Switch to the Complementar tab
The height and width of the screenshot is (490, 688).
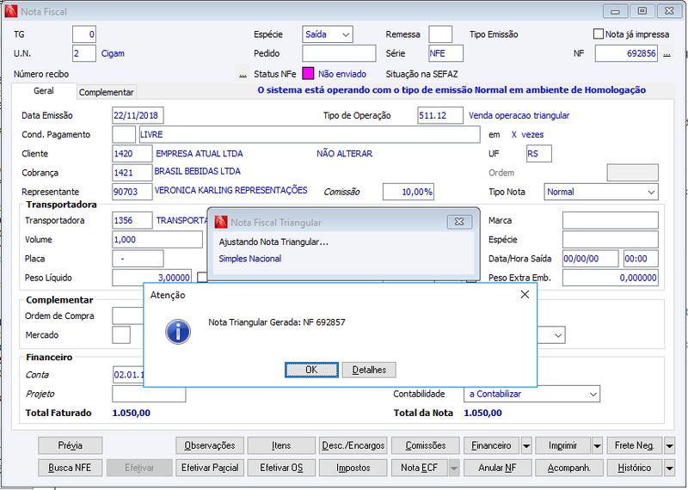pos(106,92)
